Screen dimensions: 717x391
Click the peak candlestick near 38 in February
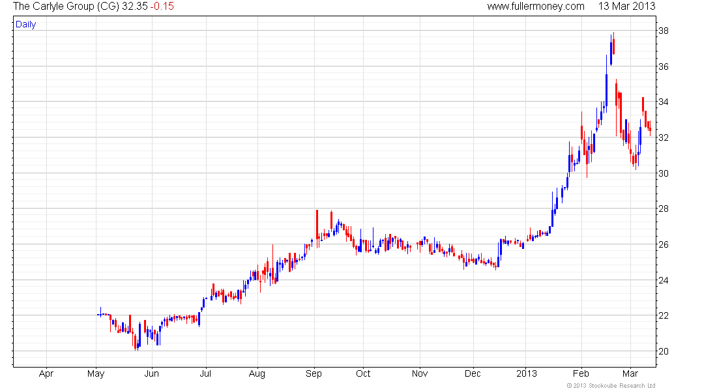coord(613,43)
